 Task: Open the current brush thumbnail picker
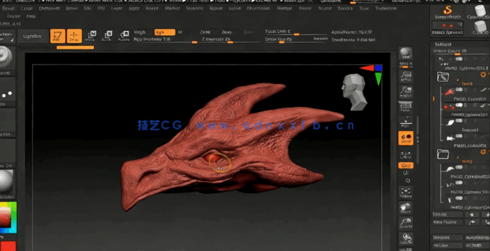click(7, 60)
